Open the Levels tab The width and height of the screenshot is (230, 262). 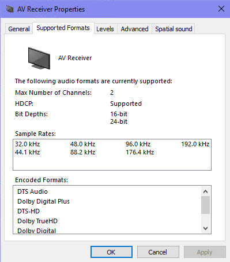pyautogui.click(x=105, y=29)
